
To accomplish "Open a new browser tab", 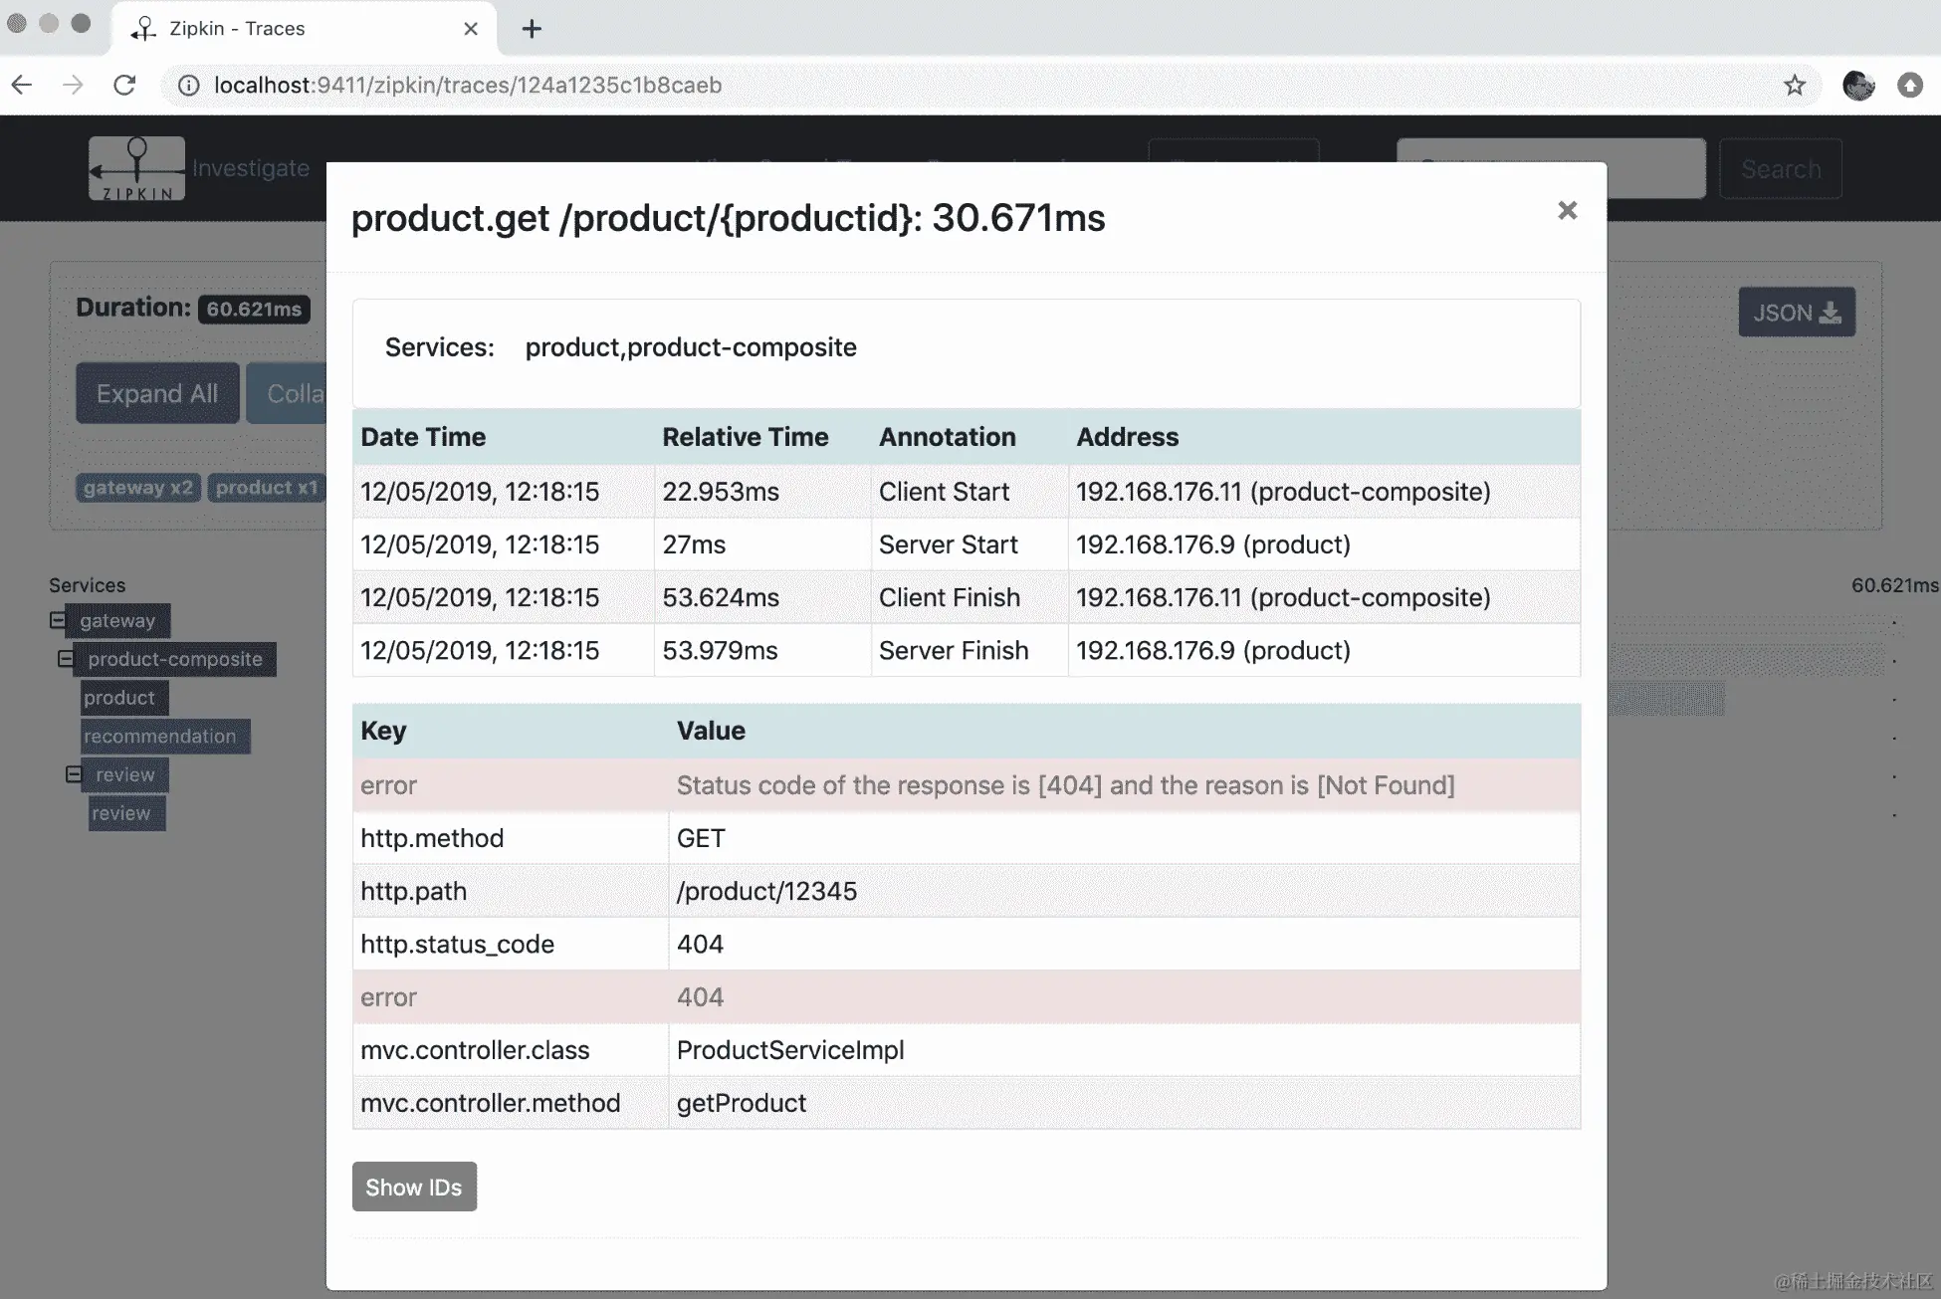I will tap(532, 29).
